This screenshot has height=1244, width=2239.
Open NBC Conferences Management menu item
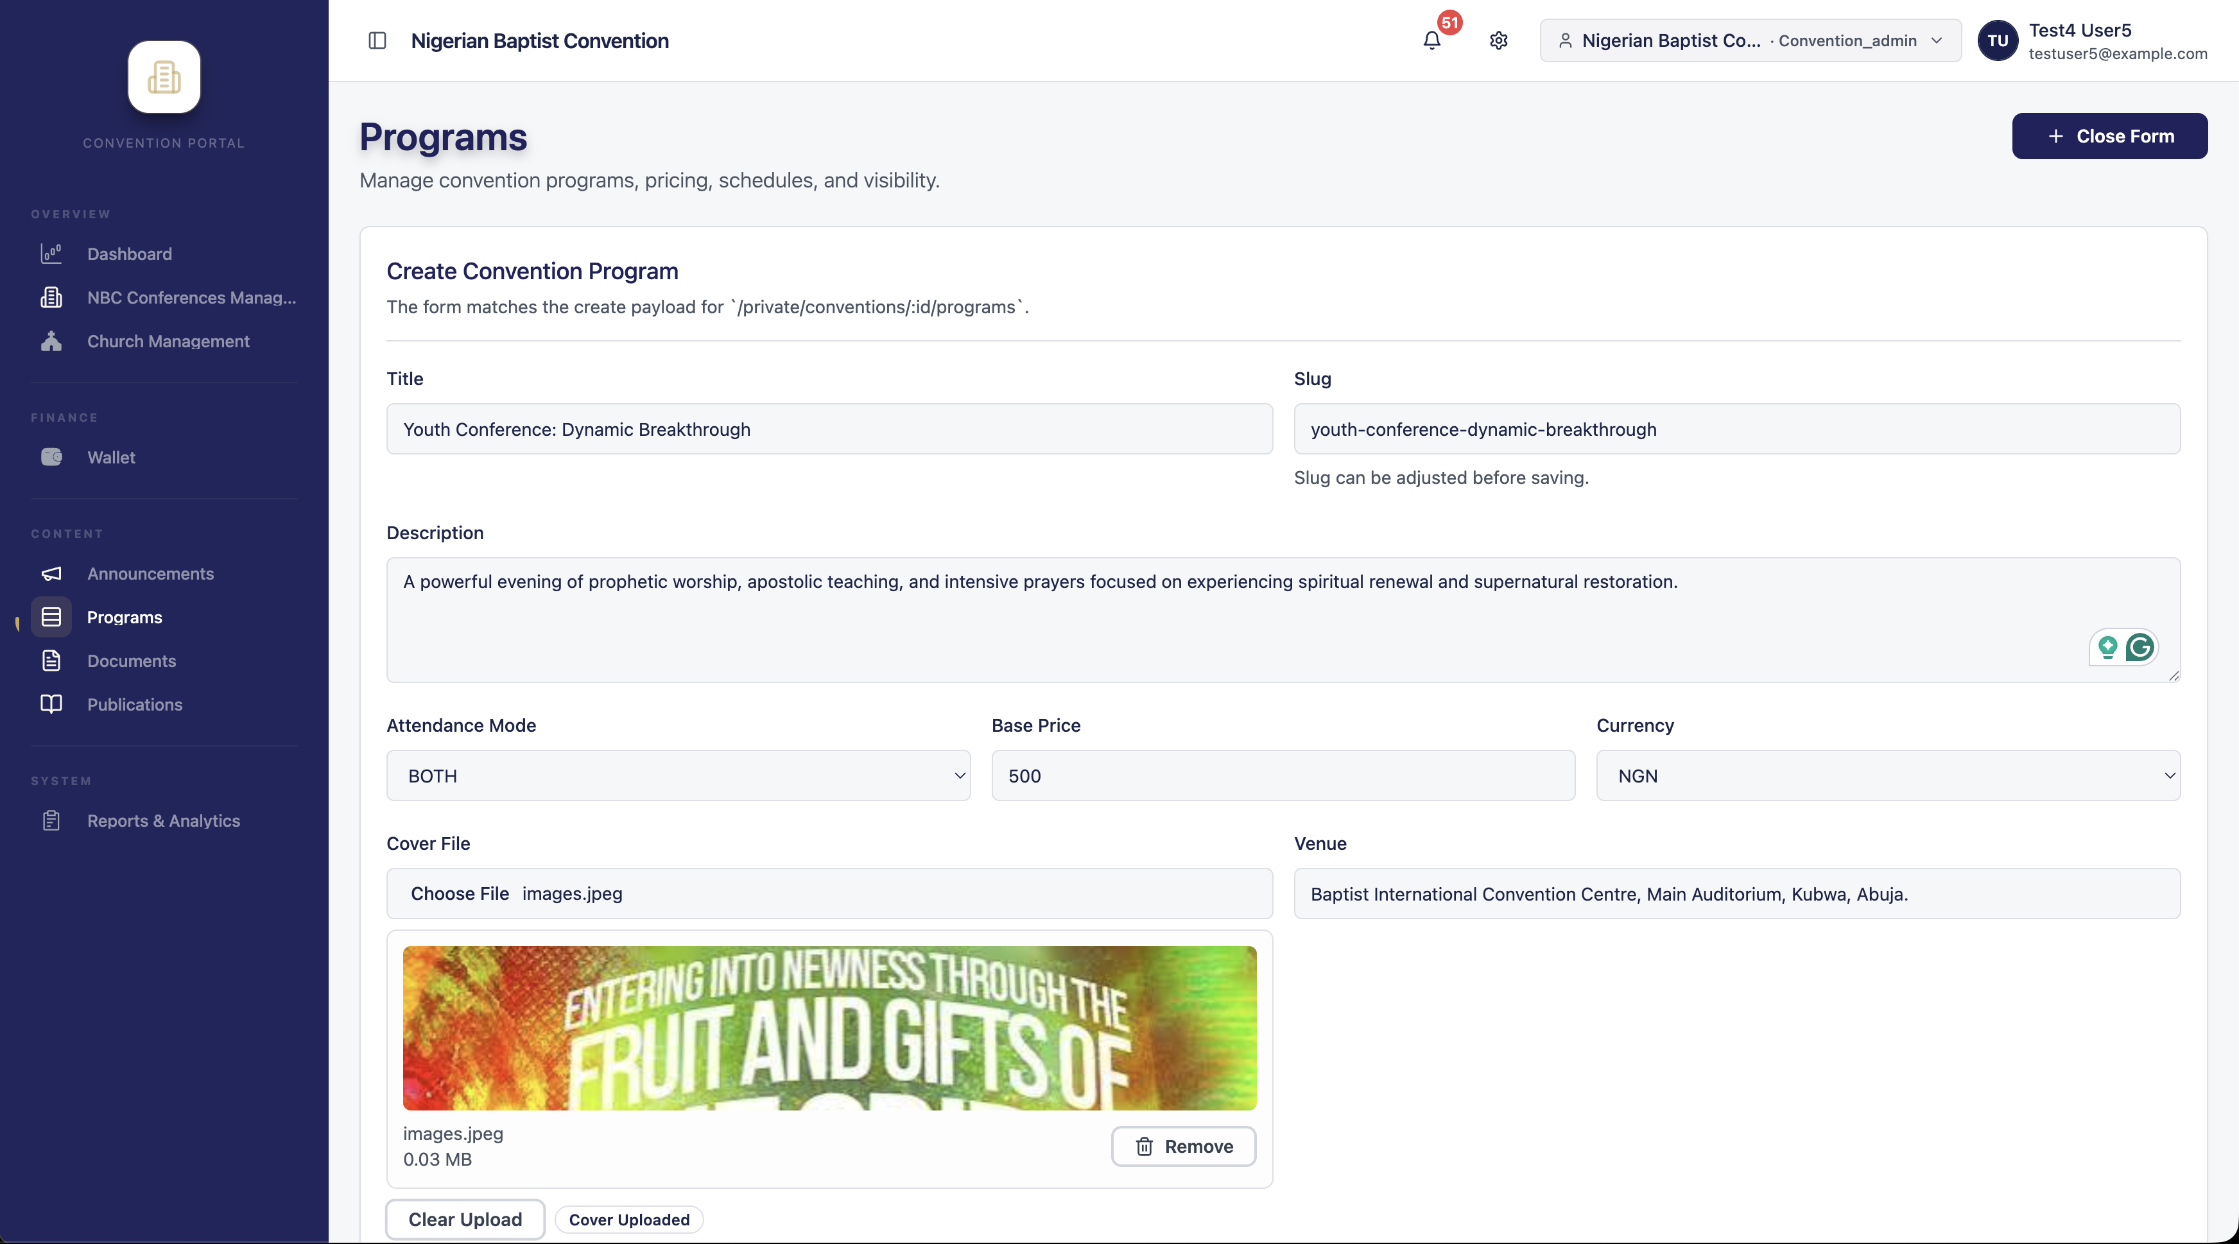click(x=191, y=297)
